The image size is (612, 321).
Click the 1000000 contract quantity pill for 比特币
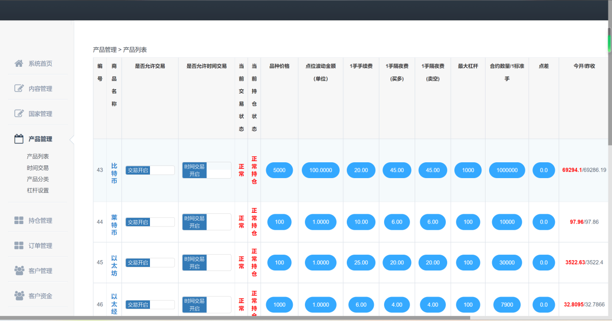pos(507,170)
